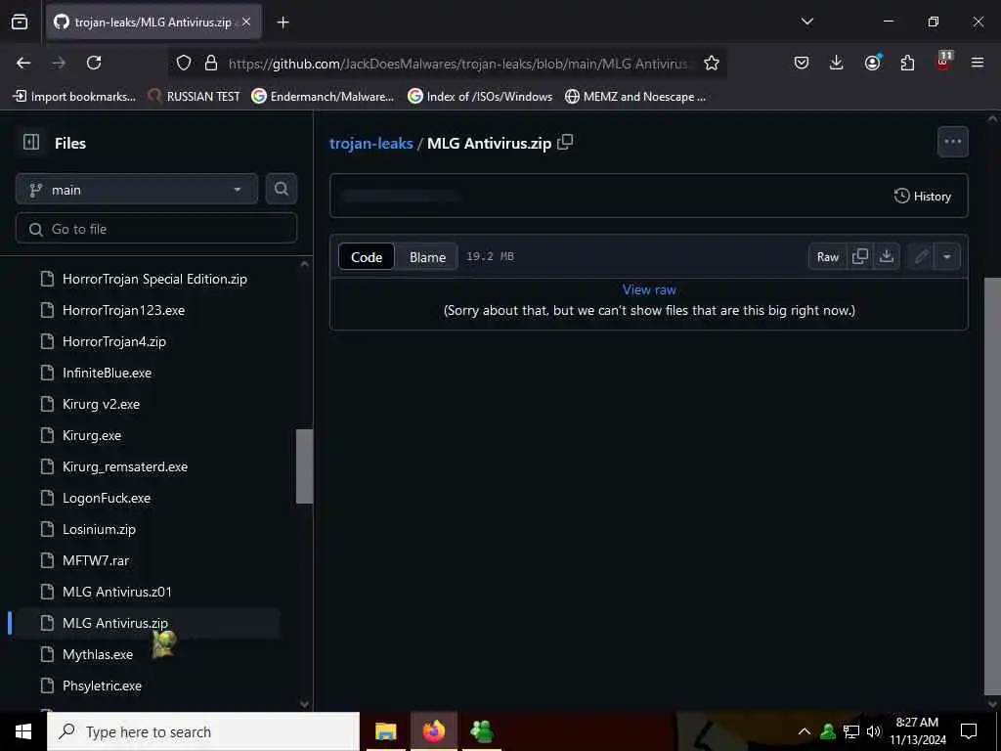This screenshot has height=751, width=1001.
Task: Open the list all tabs chevron
Action: tap(806, 22)
